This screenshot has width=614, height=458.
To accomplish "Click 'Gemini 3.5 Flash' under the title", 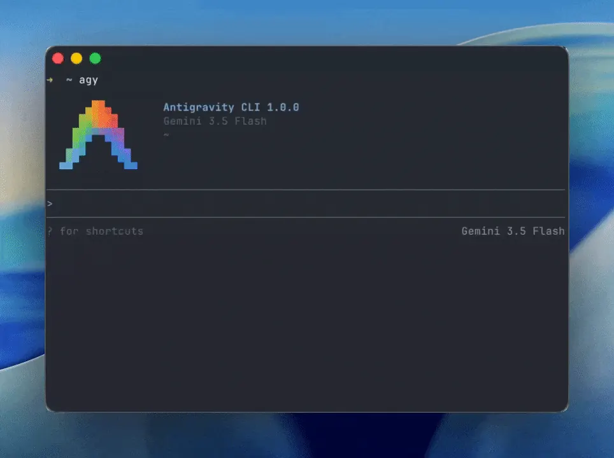I will [x=215, y=121].
